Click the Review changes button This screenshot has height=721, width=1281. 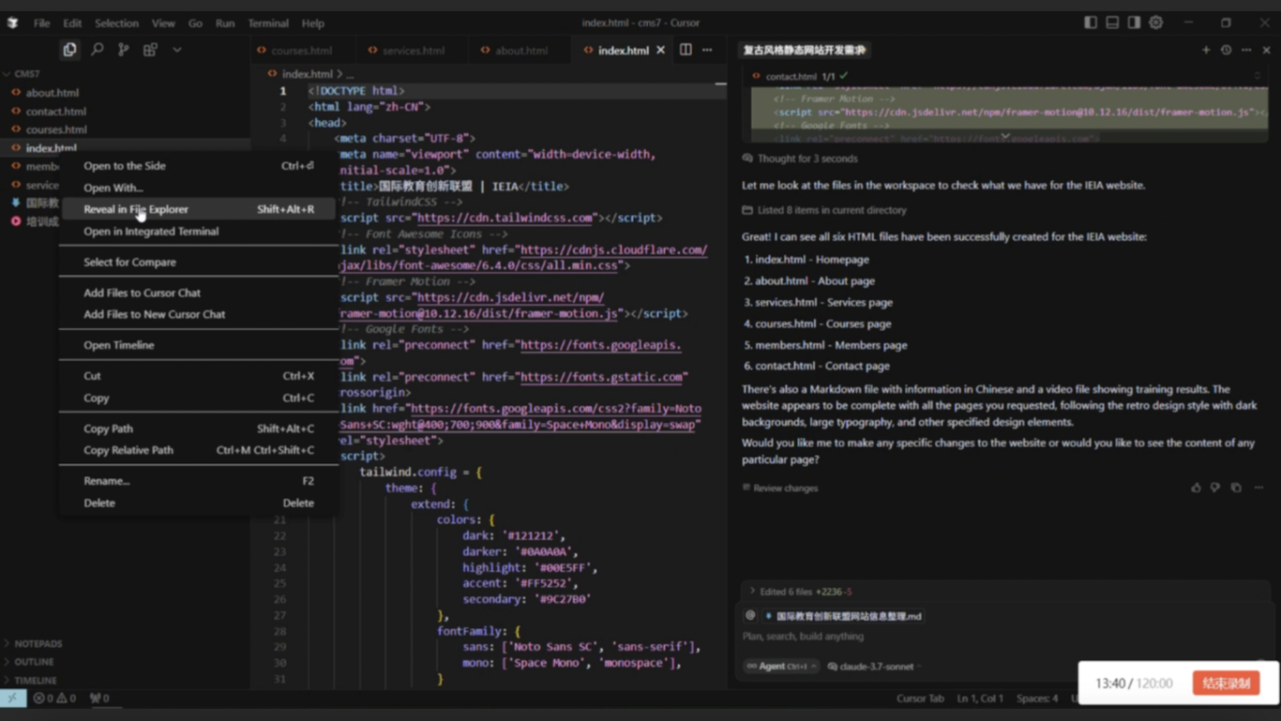pos(785,488)
